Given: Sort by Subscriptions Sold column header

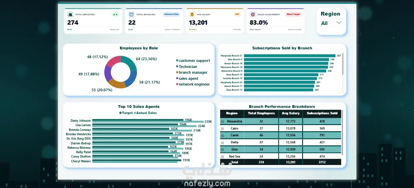Looking at the screenshot, I should click(322, 113).
